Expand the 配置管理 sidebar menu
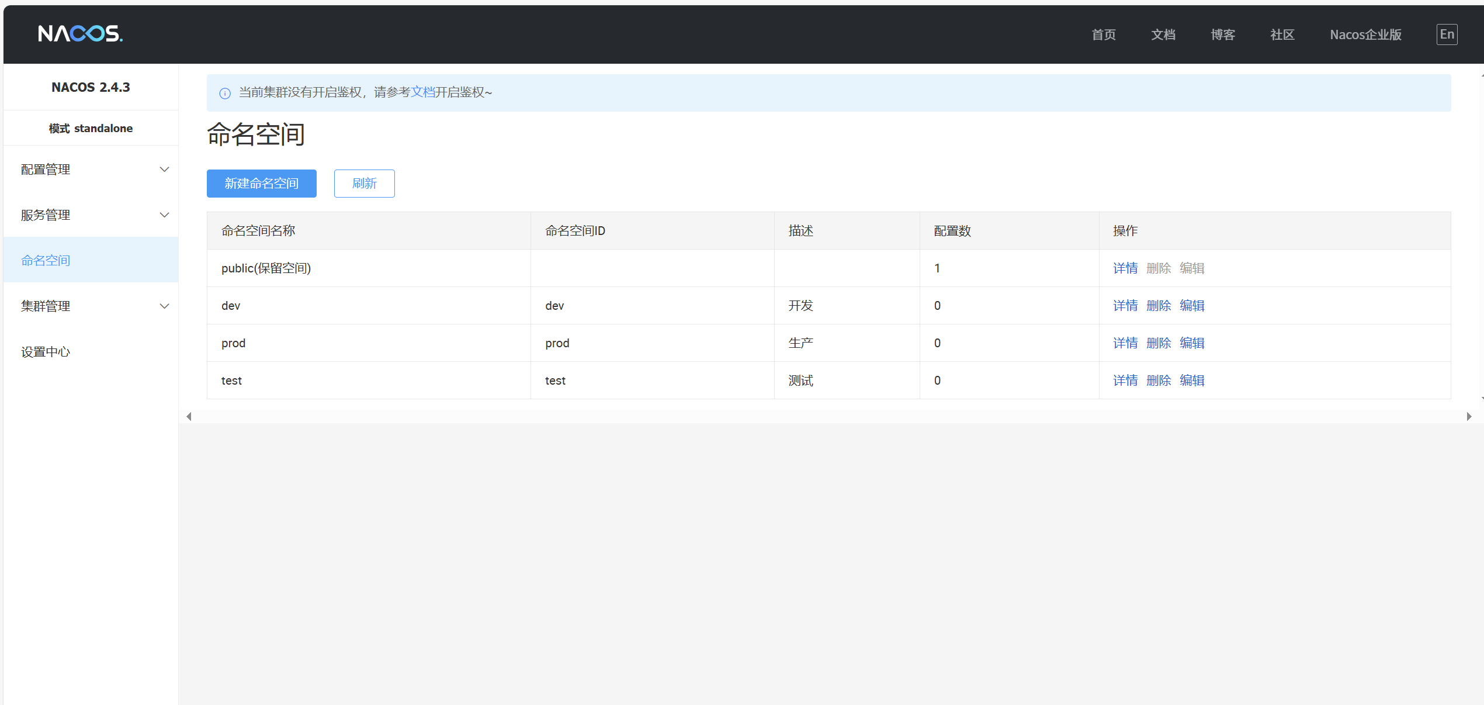 91,170
